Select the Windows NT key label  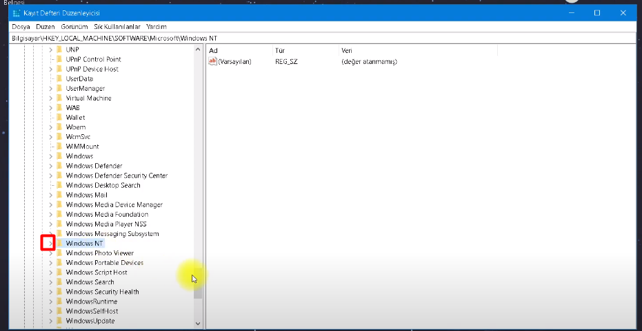[x=84, y=243]
